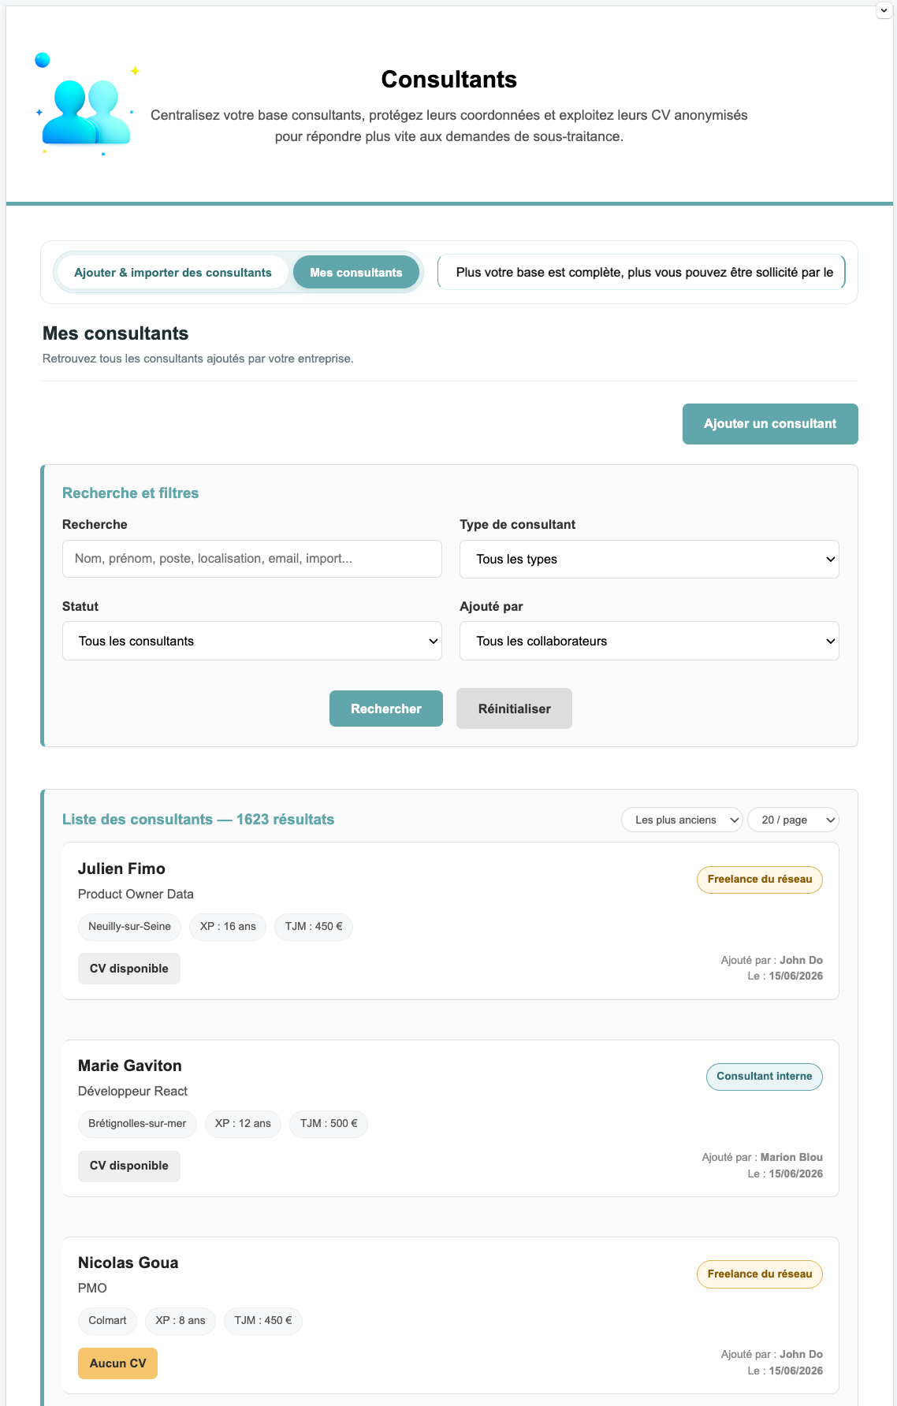Click 'Marion Blou' added-by name
897x1406 pixels.
tap(791, 1157)
